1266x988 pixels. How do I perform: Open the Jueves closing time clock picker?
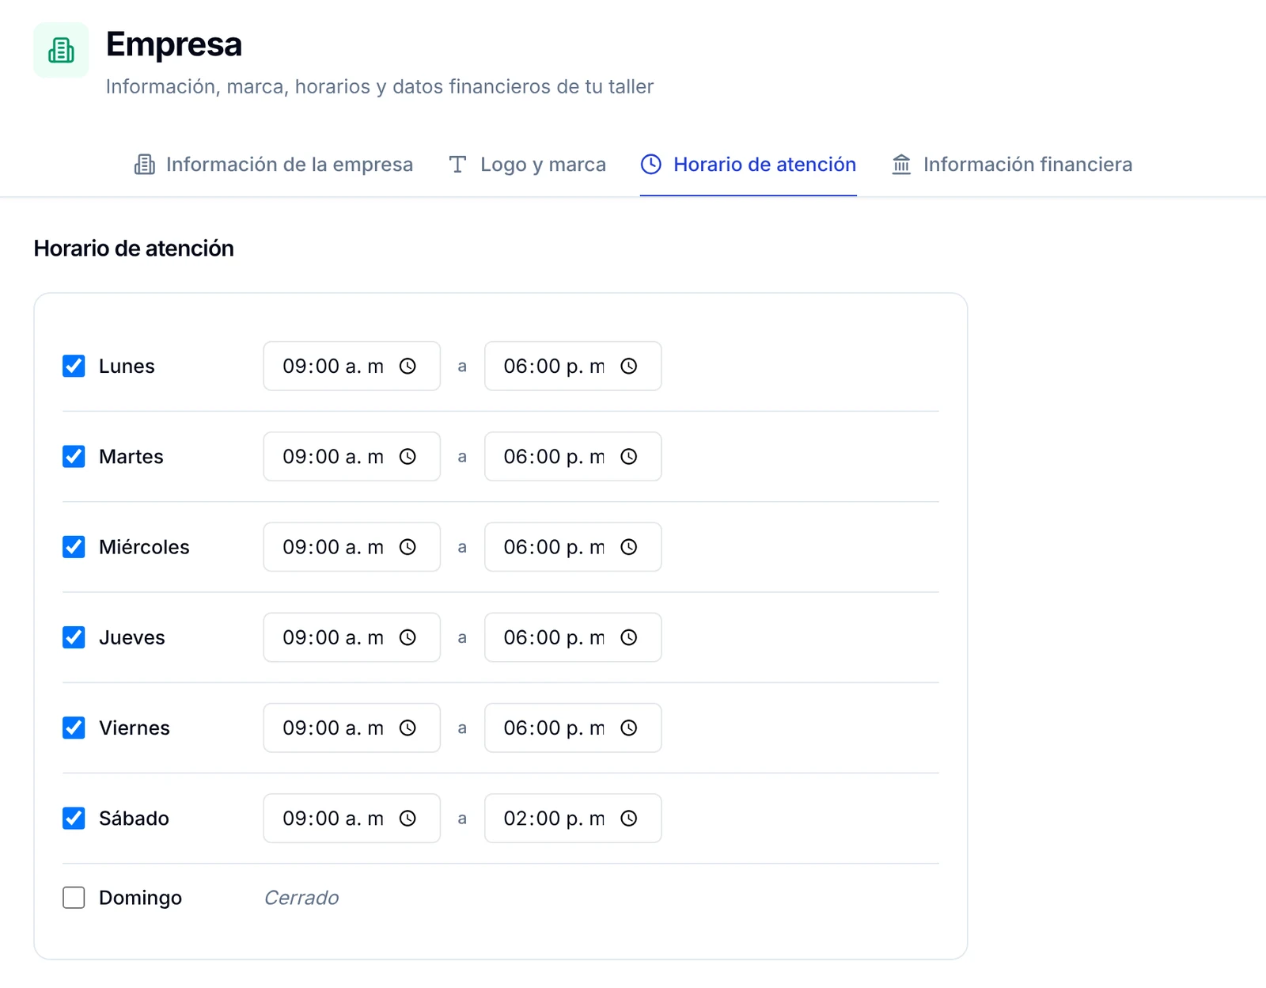628,637
